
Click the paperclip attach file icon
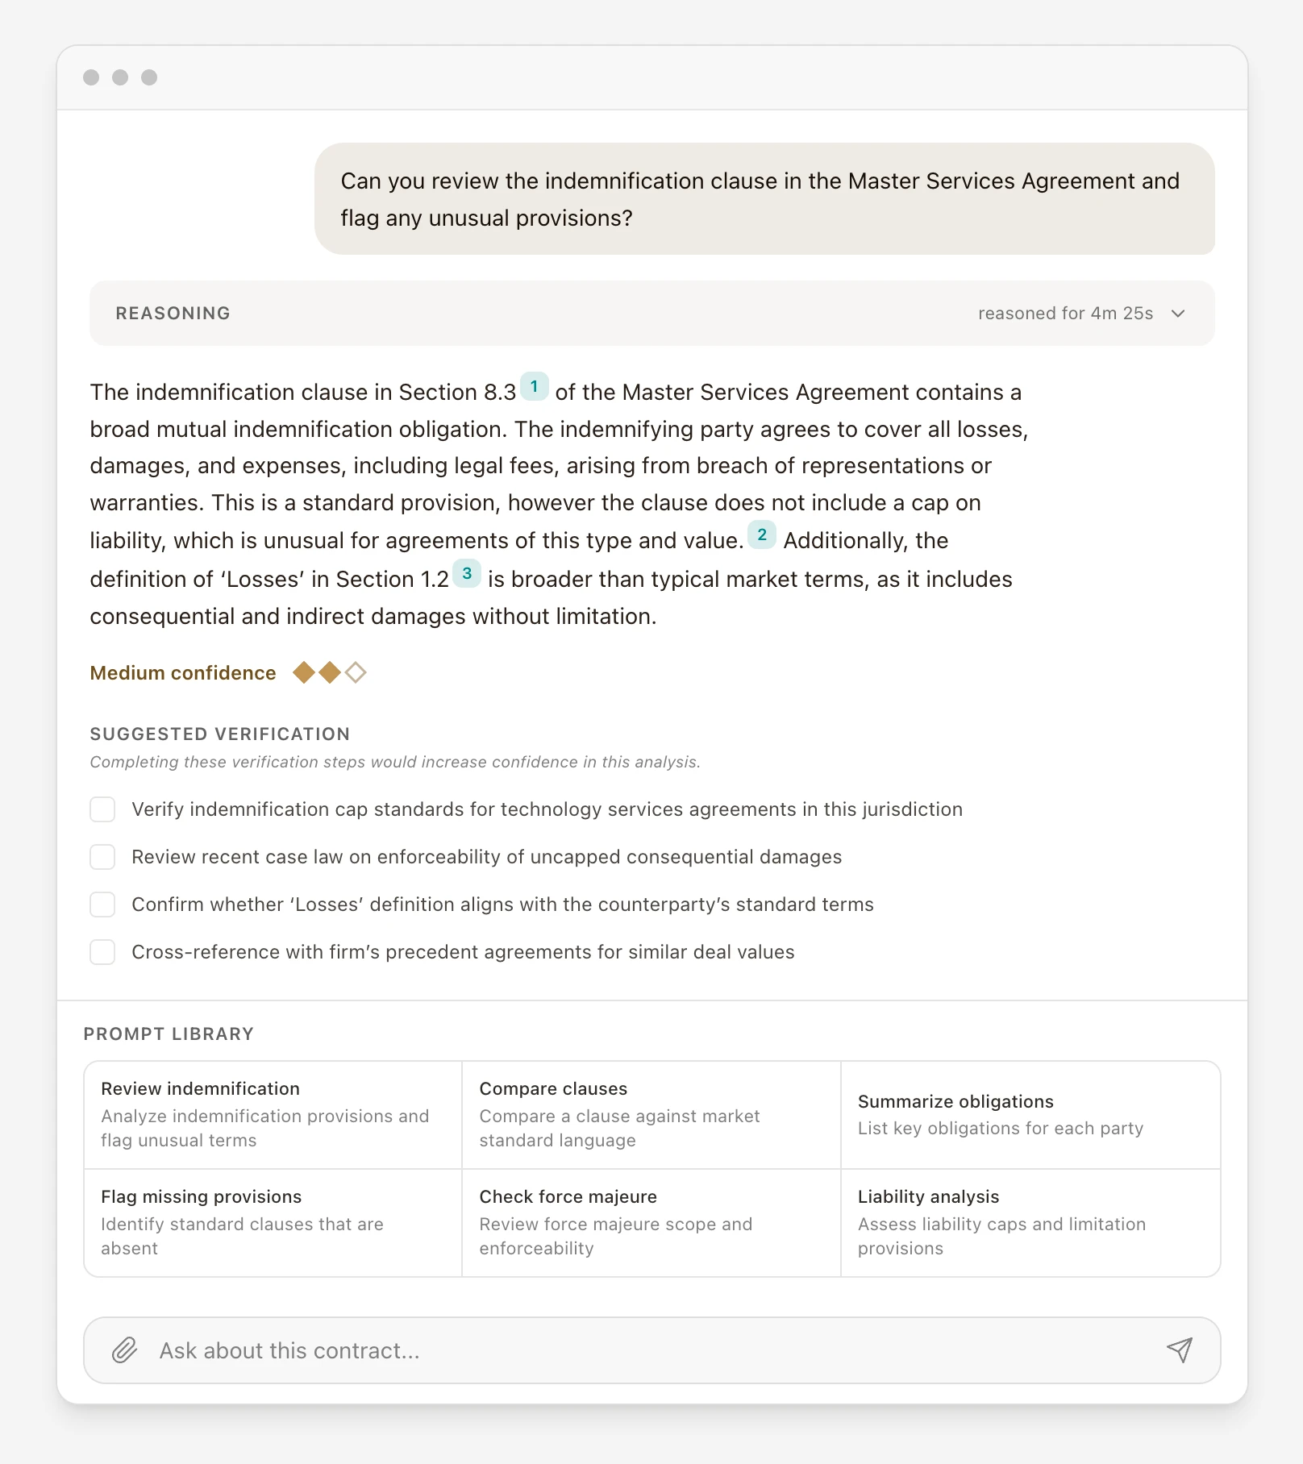tap(124, 1350)
